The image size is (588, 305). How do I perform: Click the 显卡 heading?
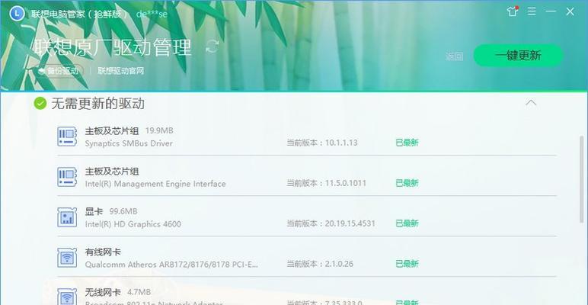tap(94, 211)
